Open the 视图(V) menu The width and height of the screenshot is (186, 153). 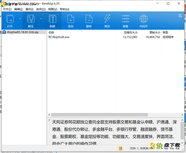pos(53,9)
